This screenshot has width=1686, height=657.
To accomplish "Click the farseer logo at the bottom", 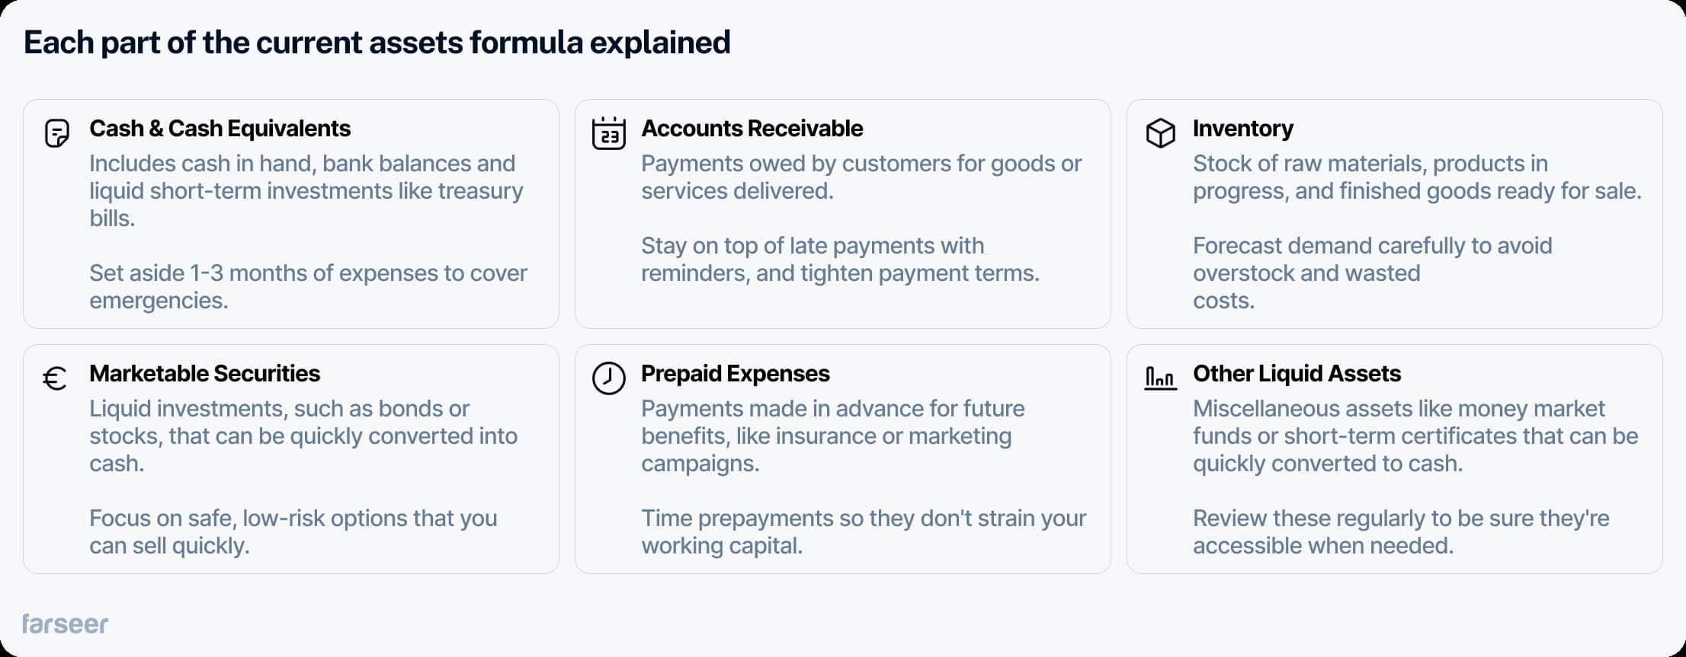I will 66,624.
